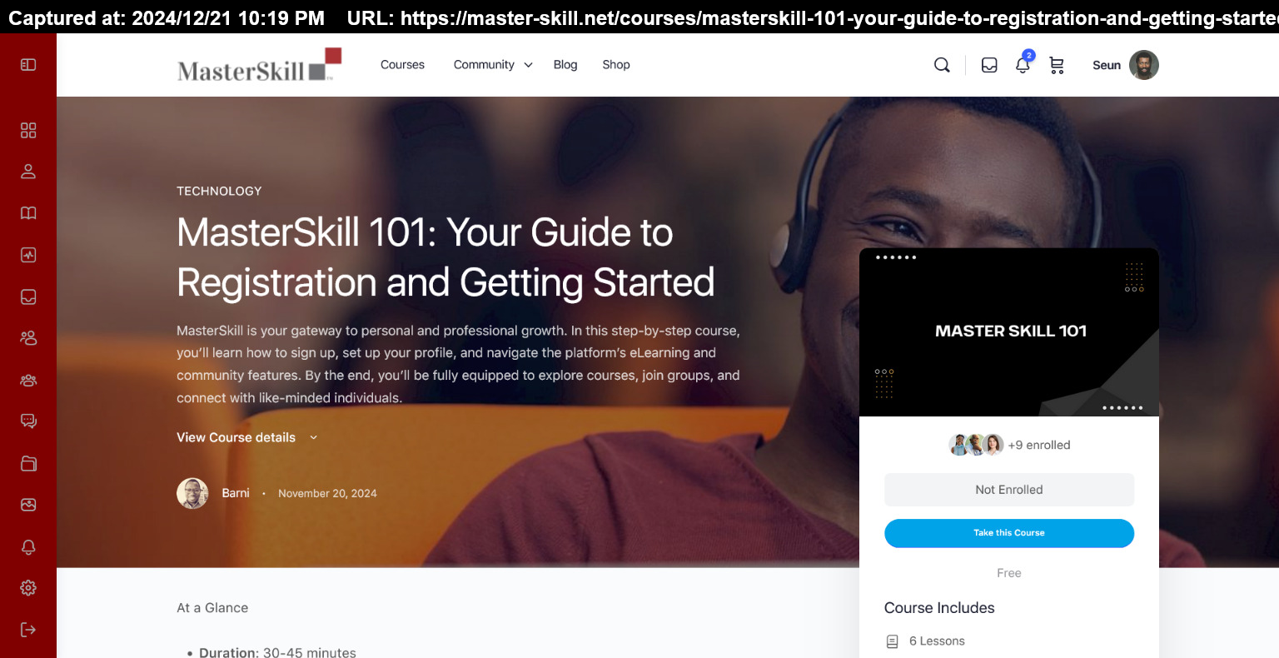1279x658 pixels.
Task: Expand the Community dropdown menu
Action: (492, 65)
